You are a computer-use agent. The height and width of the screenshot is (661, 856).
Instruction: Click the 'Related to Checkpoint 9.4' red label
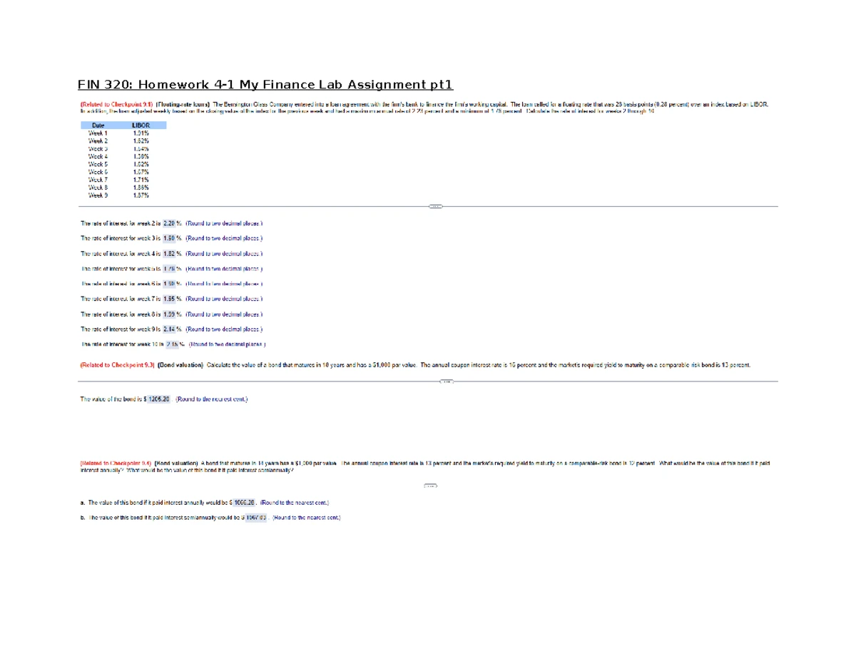[x=115, y=463]
